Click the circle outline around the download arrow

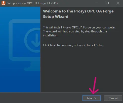click(33, 40)
